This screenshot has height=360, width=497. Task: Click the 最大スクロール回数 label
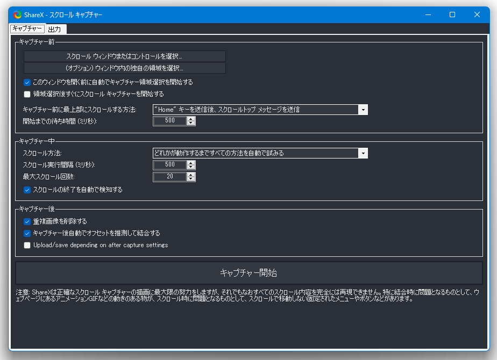(48, 177)
